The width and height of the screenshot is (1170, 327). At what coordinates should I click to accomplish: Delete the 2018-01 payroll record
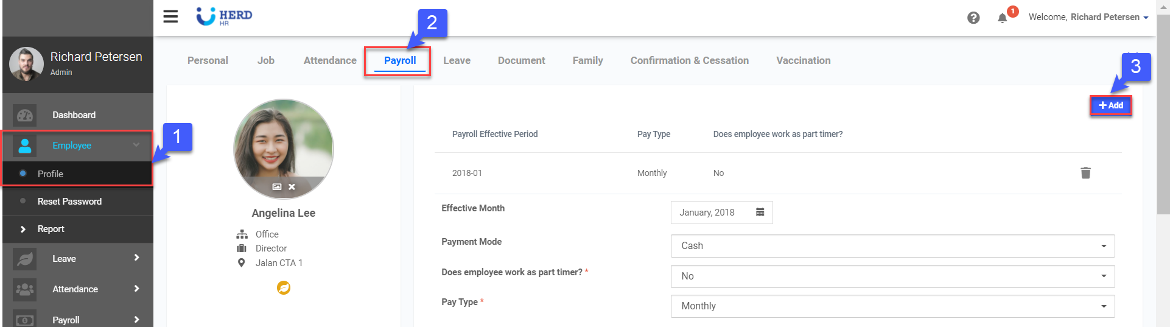pos(1085,173)
